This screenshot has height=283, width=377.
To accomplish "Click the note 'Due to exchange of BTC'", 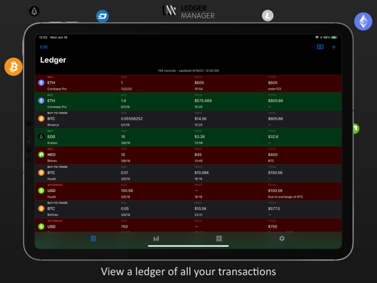I will (285, 197).
